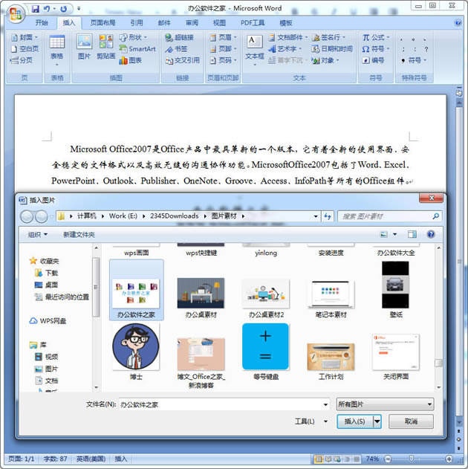This screenshot has height=469, width=468.
Task: Click the help icon in file dialog
Action: tap(430, 234)
